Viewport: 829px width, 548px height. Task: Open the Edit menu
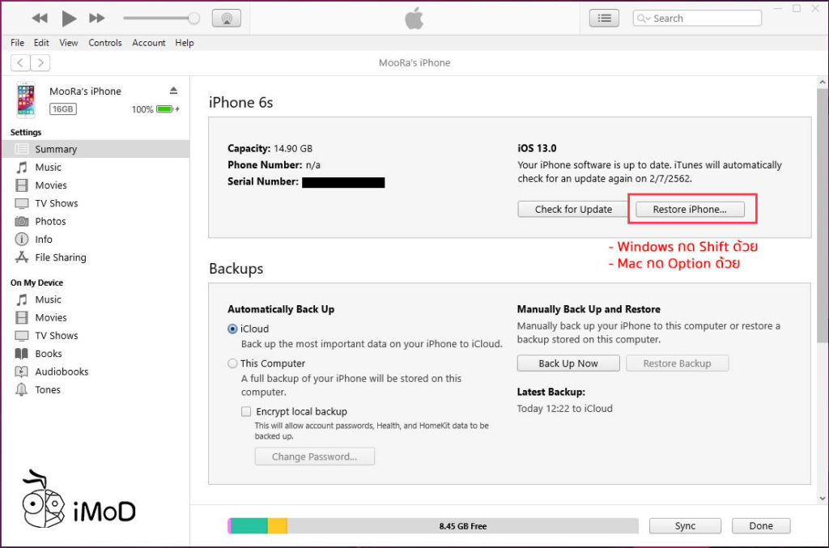pos(41,43)
